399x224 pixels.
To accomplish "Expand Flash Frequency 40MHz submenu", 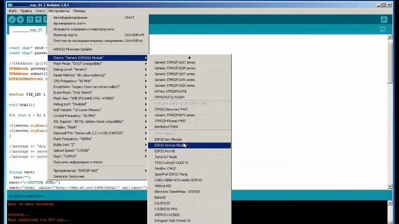I will pyautogui.click(x=98, y=139).
